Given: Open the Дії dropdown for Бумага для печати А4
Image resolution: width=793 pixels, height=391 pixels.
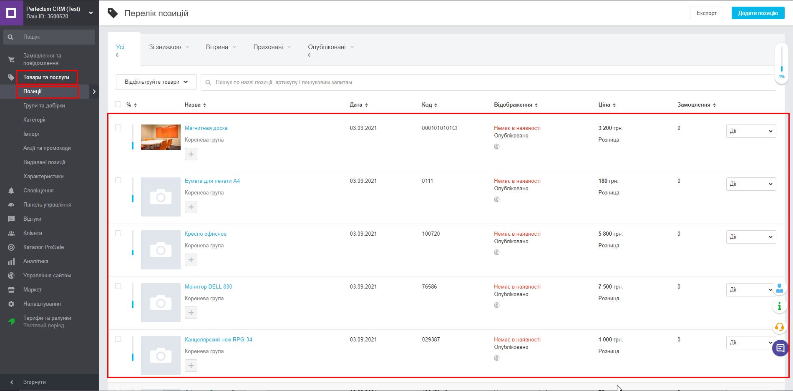Looking at the screenshot, I should click(x=750, y=184).
